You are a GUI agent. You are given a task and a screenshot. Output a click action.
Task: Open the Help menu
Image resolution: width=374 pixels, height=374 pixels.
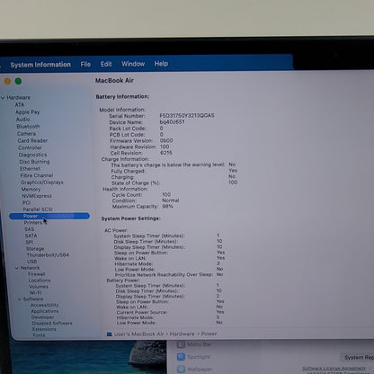tap(161, 64)
